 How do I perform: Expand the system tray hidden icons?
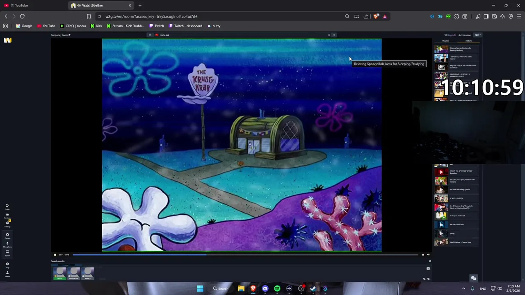point(464,288)
